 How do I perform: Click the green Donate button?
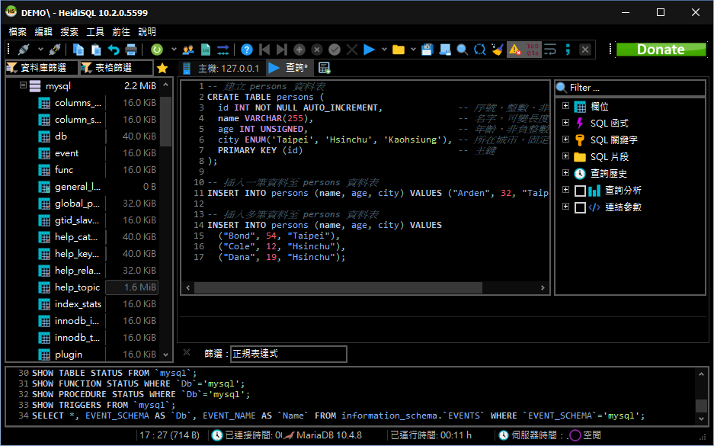pos(661,50)
